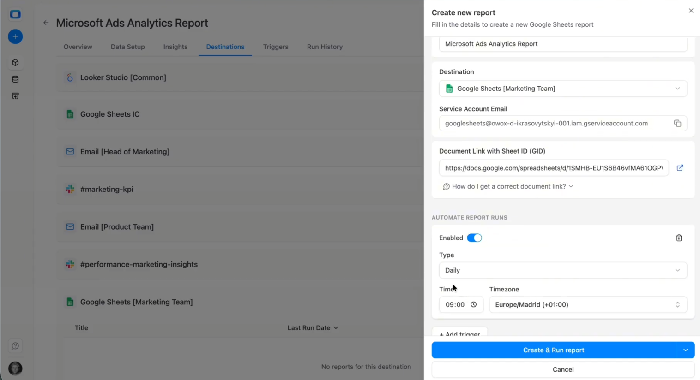The height and width of the screenshot is (380, 700).
Task: Disable the Enabled automation toggle
Action: pos(474,237)
